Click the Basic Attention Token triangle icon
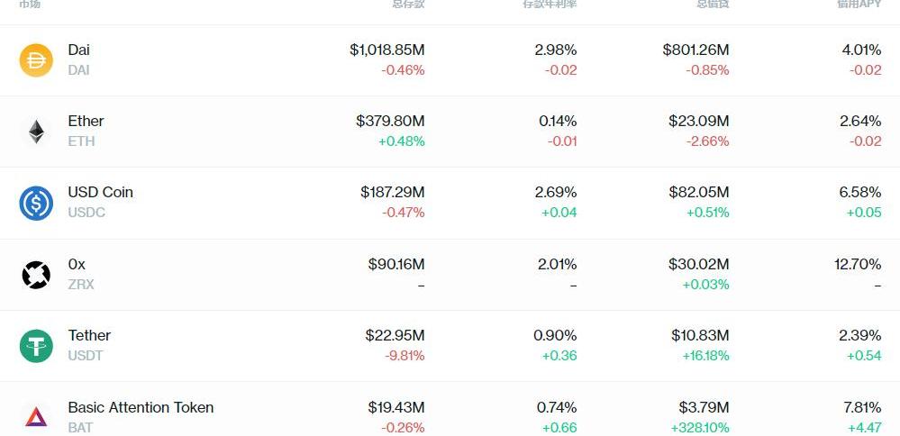The height and width of the screenshot is (436, 900). pos(37,416)
